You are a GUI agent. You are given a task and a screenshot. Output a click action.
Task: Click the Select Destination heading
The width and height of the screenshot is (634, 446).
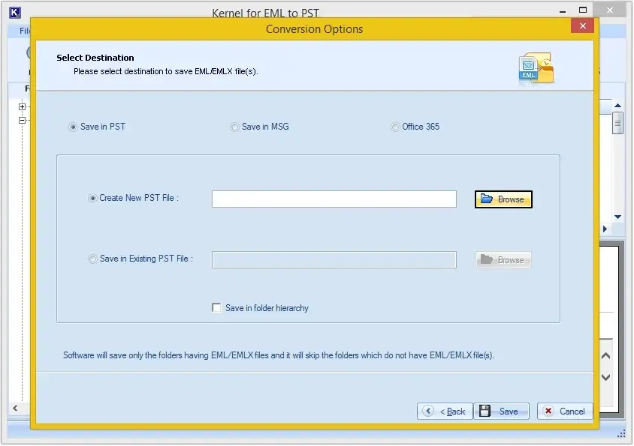(95, 58)
